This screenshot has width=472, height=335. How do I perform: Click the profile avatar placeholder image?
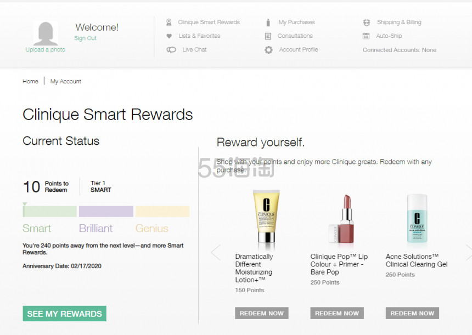pos(46,33)
